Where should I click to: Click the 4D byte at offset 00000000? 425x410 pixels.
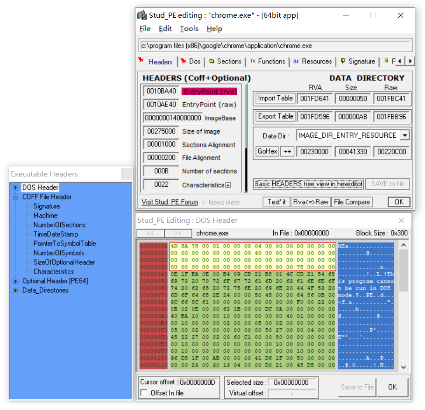[174, 246]
